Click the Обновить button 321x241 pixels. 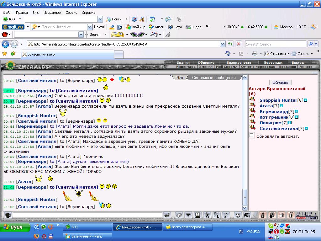pos(280,83)
